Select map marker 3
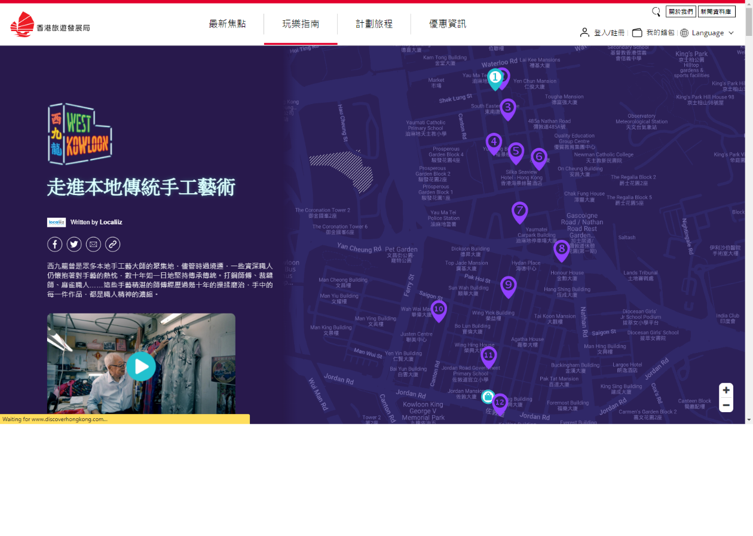The image size is (753, 536). pyautogui.click(x=508, y=109)
